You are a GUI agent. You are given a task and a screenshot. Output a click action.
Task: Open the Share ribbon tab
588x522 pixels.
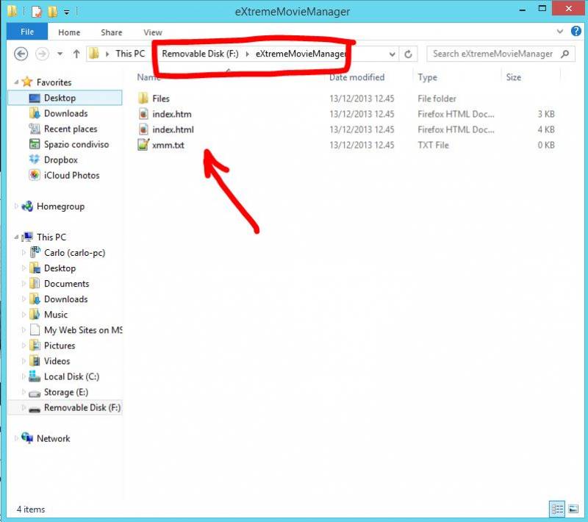[112, 32]
